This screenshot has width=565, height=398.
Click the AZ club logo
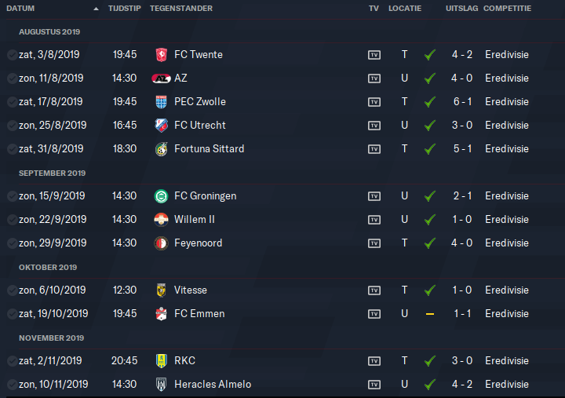(x=161, y=79)
